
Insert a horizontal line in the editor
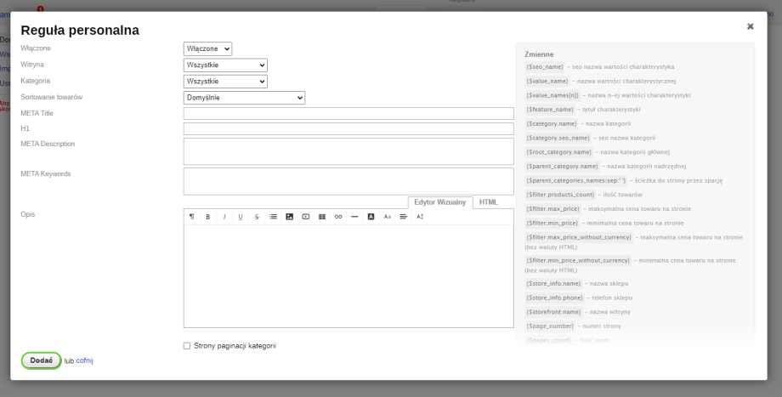[354, 217]
